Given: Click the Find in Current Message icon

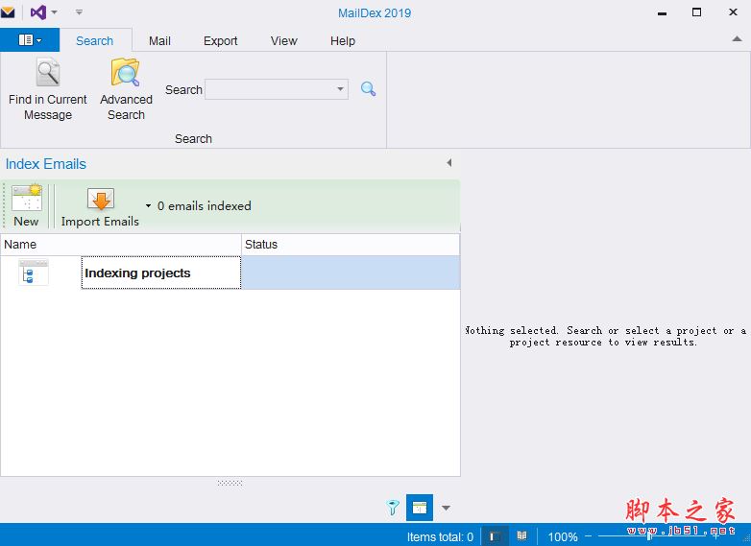Looking at the screenshot, I should point(47,74).
